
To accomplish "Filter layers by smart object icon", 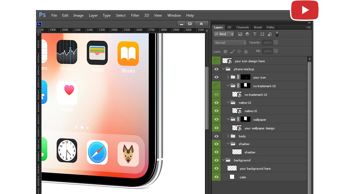I will [270, 34].
